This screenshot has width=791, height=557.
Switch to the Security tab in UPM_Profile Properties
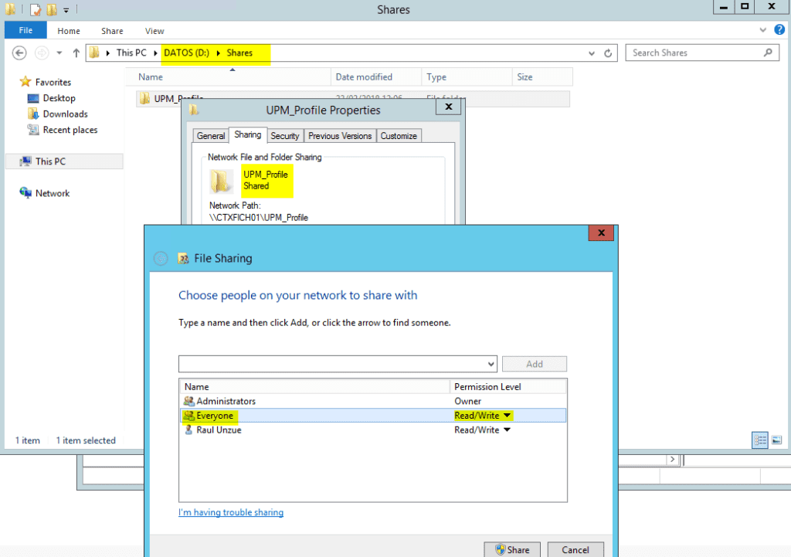[285, 135]
